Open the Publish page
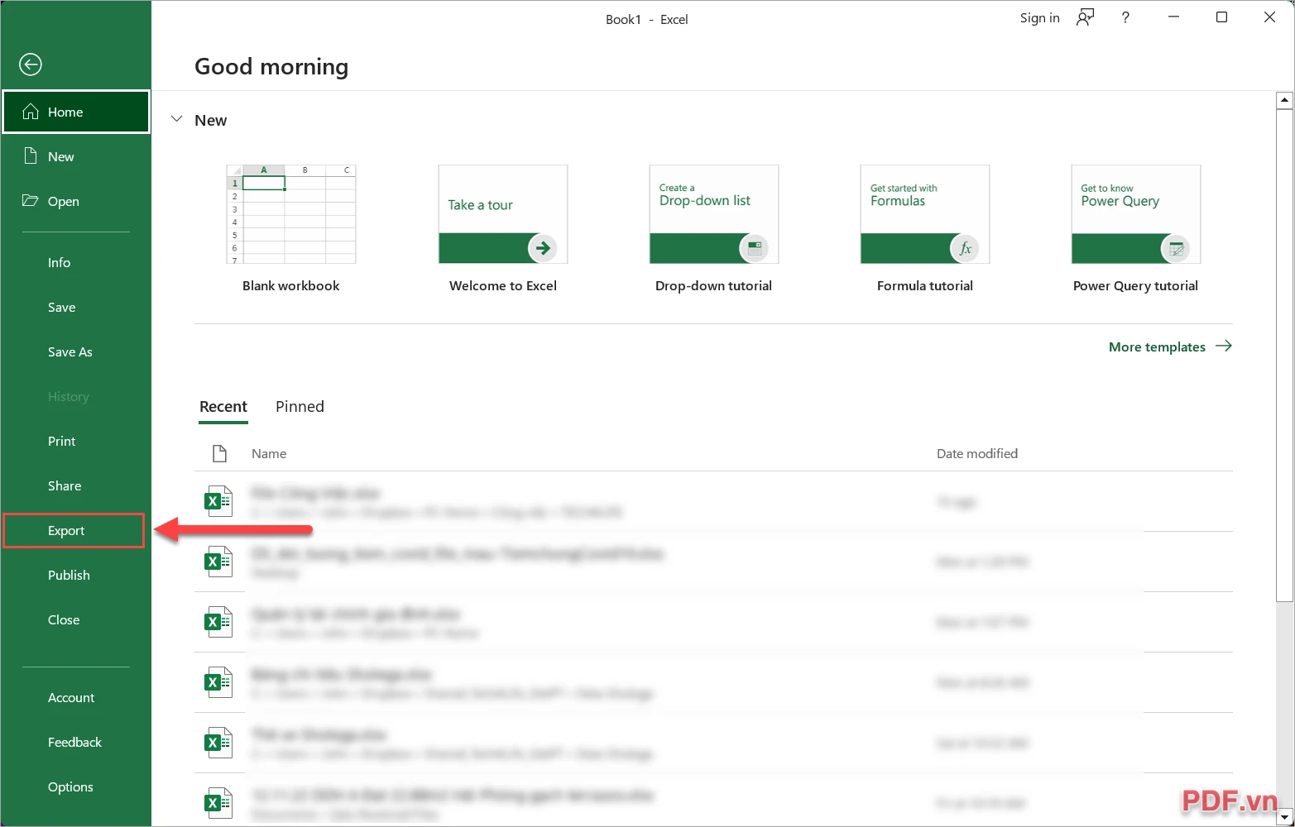 click(x=76, y=575)
